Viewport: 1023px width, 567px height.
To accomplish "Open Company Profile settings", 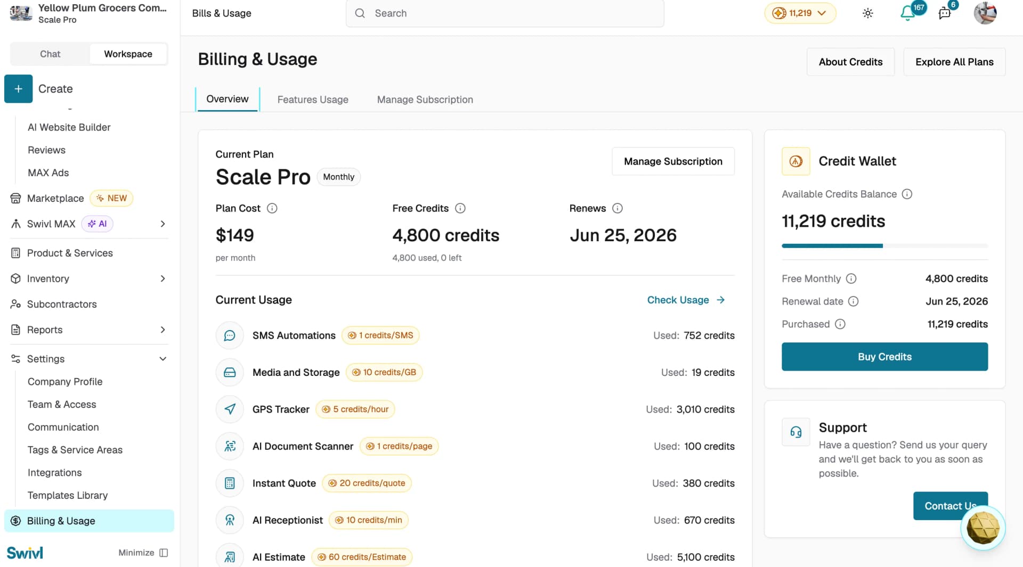I will pos(65,382).
